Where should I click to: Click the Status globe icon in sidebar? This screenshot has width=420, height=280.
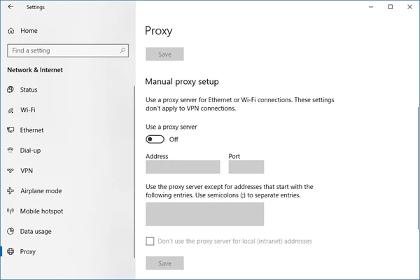10,90
